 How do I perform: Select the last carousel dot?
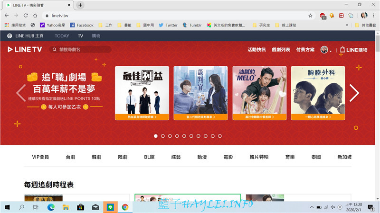(220, 136)
